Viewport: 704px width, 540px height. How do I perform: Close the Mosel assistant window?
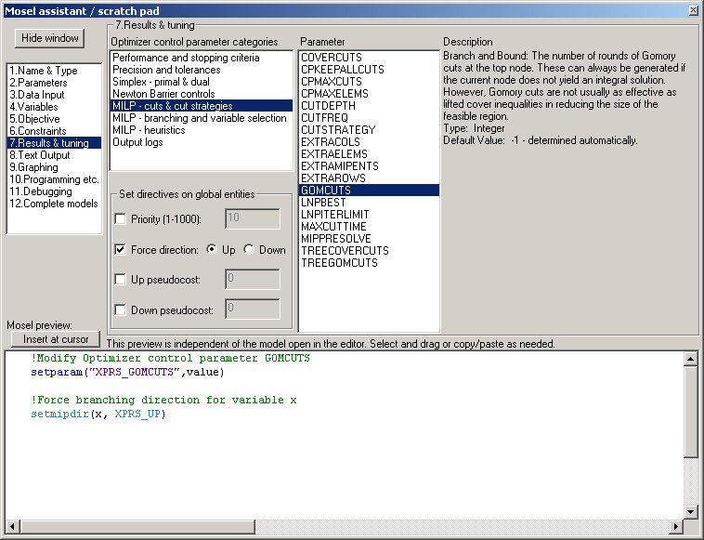coord(693,9)
